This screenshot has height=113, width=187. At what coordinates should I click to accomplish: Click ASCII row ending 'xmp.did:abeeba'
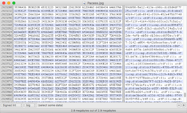click(x=153, y=18)
